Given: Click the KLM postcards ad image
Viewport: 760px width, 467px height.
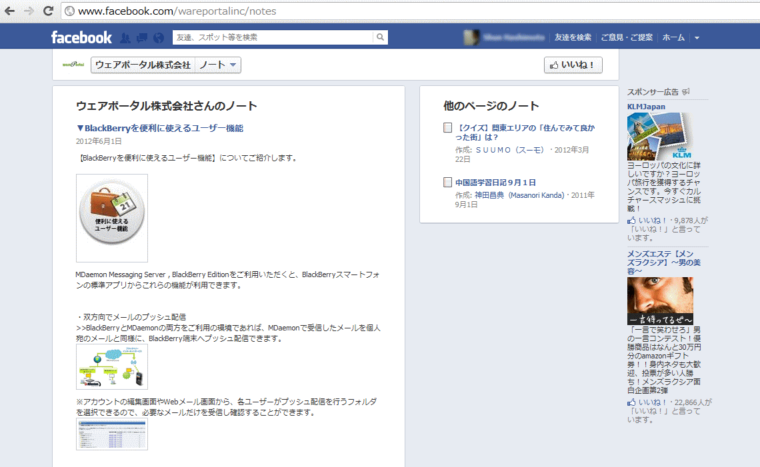Looking at the screenshot, I should click(x=660, y=137).
